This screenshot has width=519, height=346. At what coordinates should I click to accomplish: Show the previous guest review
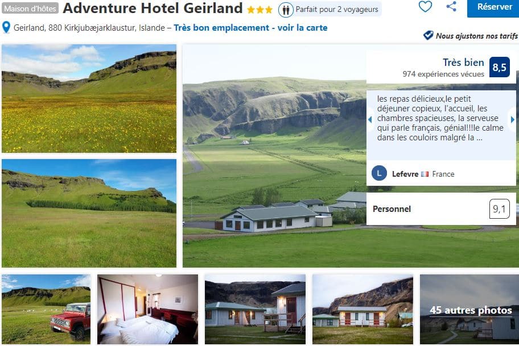pos(370,119)
